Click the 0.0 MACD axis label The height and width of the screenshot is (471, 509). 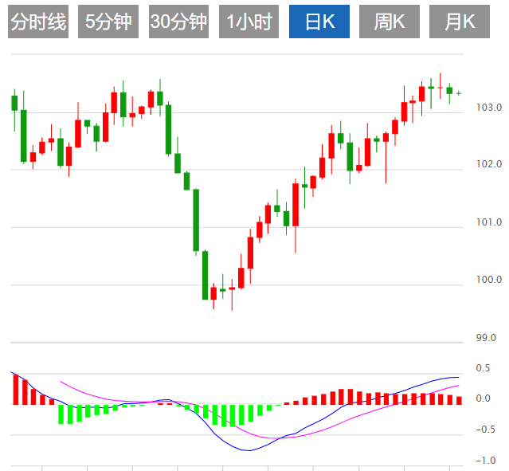[x=483, y=398]
